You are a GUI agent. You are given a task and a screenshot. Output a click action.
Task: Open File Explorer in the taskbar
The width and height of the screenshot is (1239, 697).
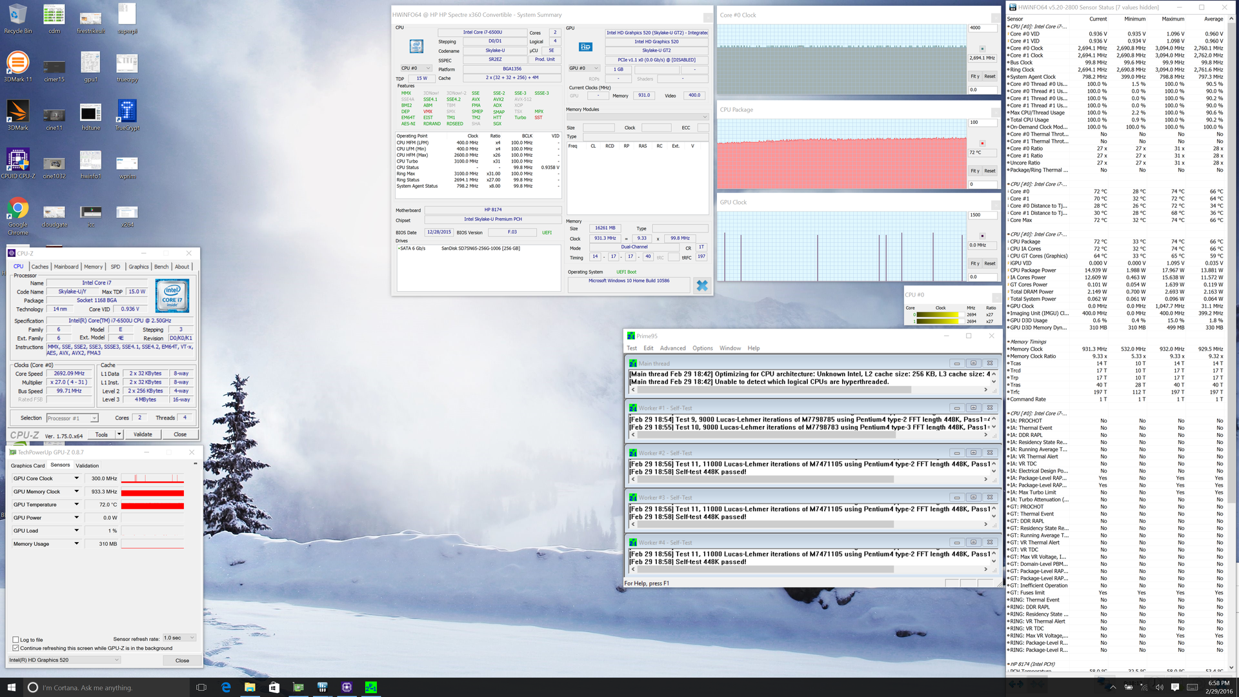[250, 687]
